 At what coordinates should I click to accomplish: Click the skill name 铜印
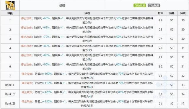62,6
